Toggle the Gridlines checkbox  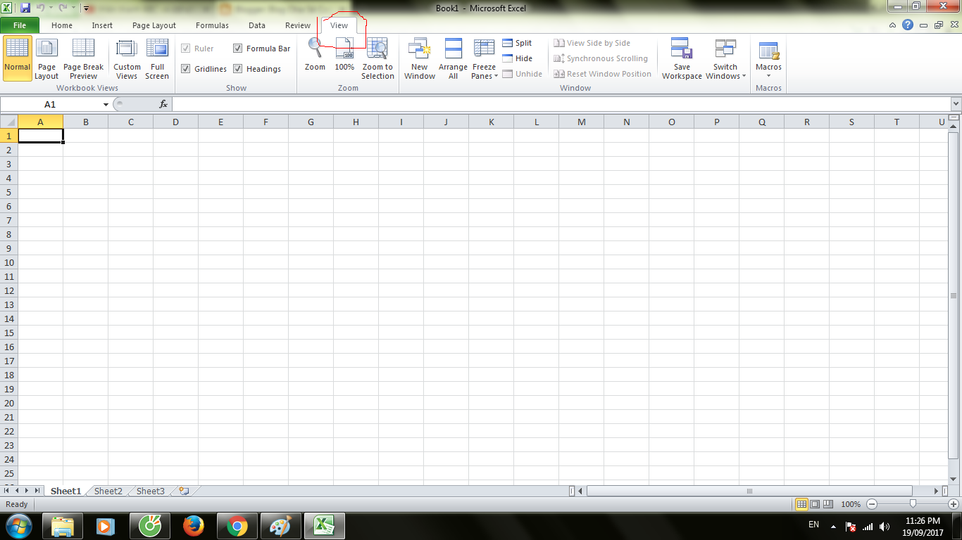pos(185,69)
